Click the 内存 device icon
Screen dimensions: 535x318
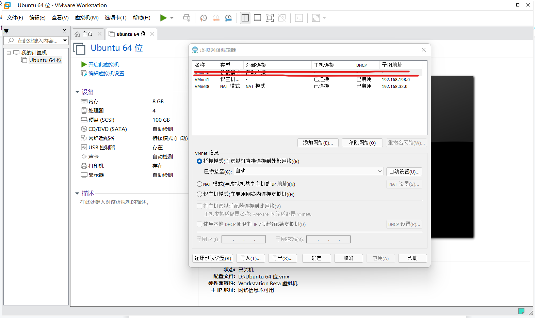(84, 101)
